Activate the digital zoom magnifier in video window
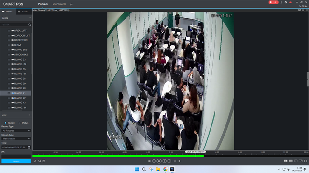This screenshot has height=173, width=309. point(303,10)
